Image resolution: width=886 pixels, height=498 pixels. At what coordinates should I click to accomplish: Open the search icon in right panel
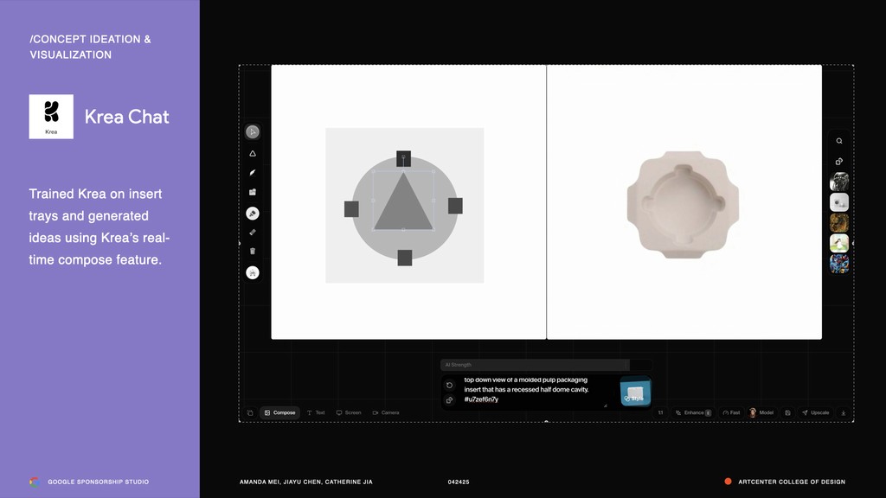pos(839,141)
